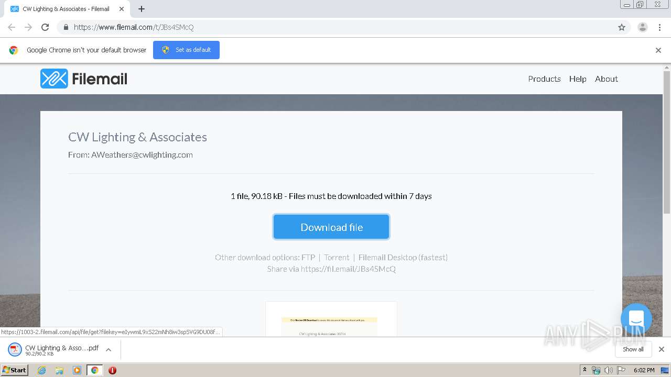Launch Internet Explorer from the taskbar
The height and width of the screenshot is (377, 671).
(42, 370)
